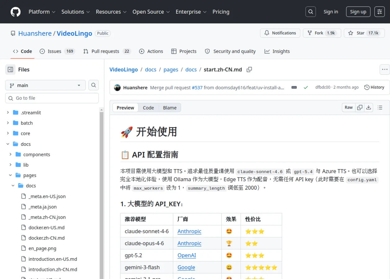Expand the batch folder chevron
Screen dimensions: 390x279
point(8,123)
